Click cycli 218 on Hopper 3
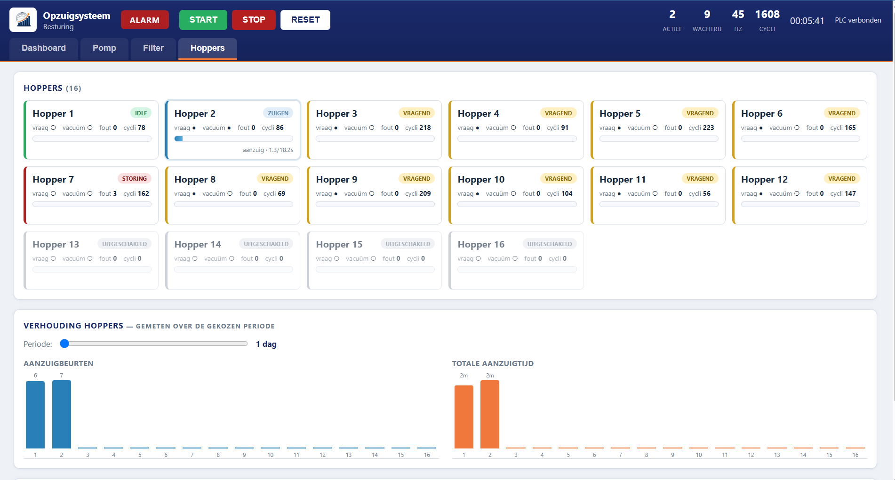Image resolution: width=895 pixels, height=480 pixels. pos(418,128)
